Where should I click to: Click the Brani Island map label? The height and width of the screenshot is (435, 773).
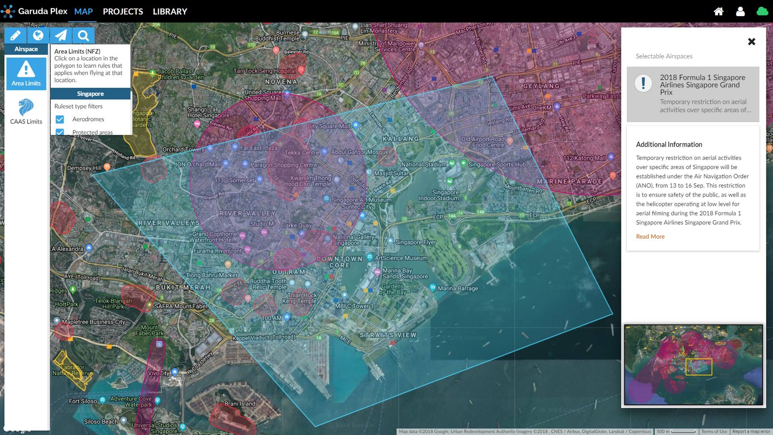tap(240, 403)
